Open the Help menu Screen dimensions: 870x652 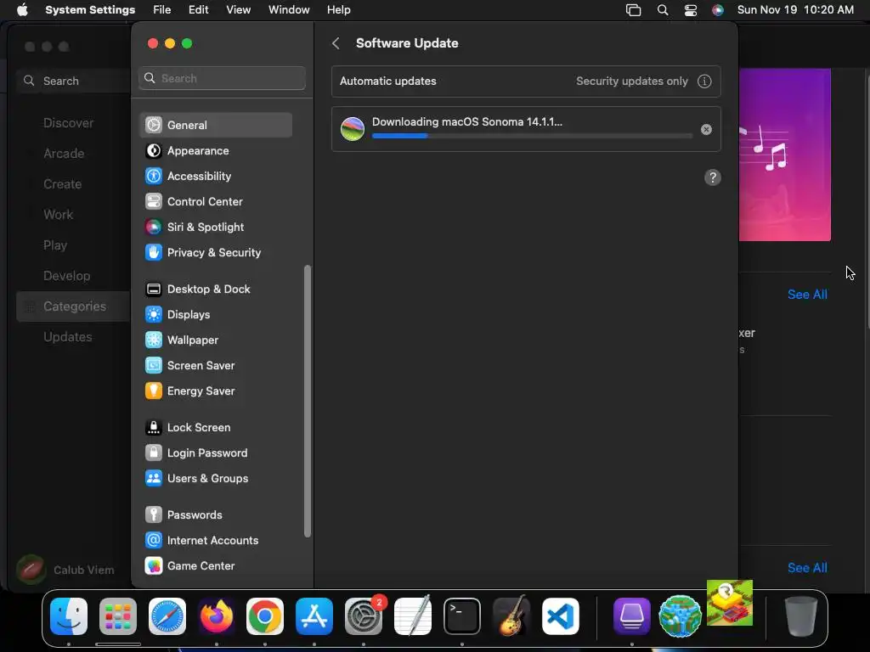338,10
